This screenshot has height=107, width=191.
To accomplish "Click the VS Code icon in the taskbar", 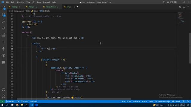I will 32,105.
